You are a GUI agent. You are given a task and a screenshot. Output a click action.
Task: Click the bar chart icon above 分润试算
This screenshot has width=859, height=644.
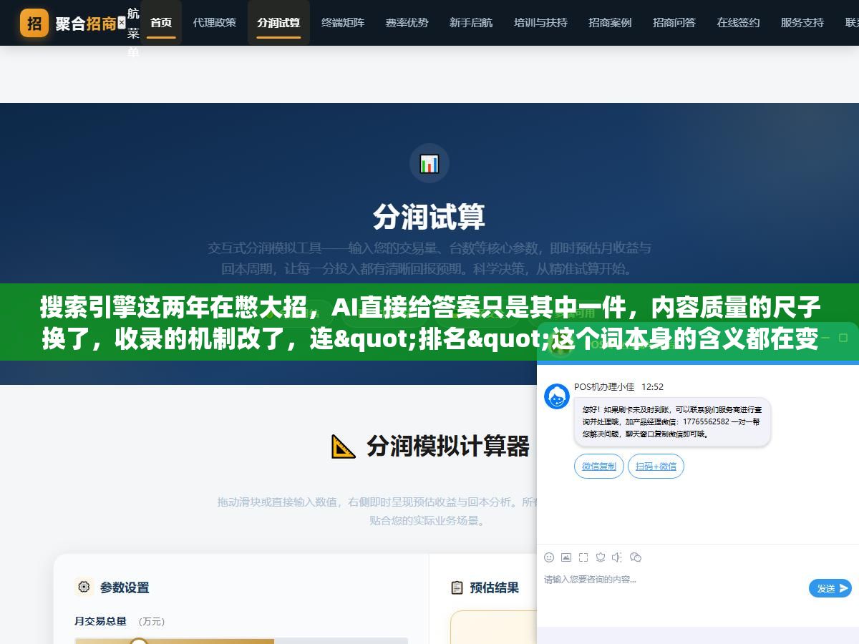coord(429,163)
